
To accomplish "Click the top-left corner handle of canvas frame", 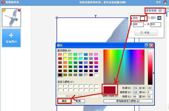I will tap(57, 18).
